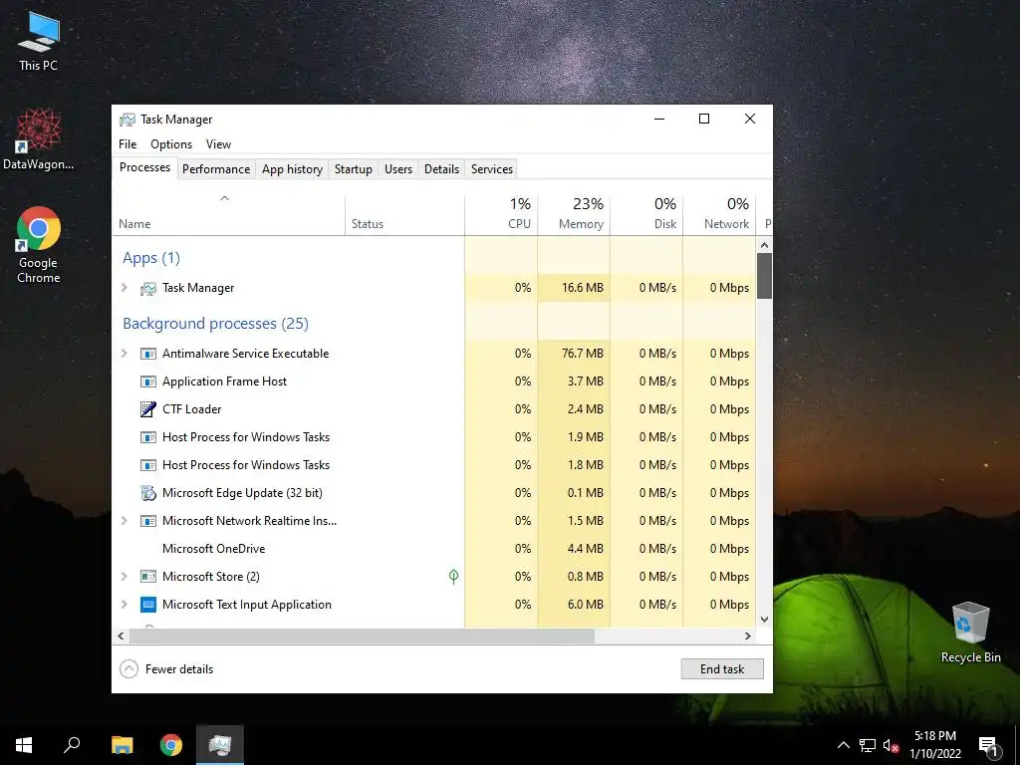Sort by the Status column header
The image size is (1020, 765).
[x=404, y=215]
